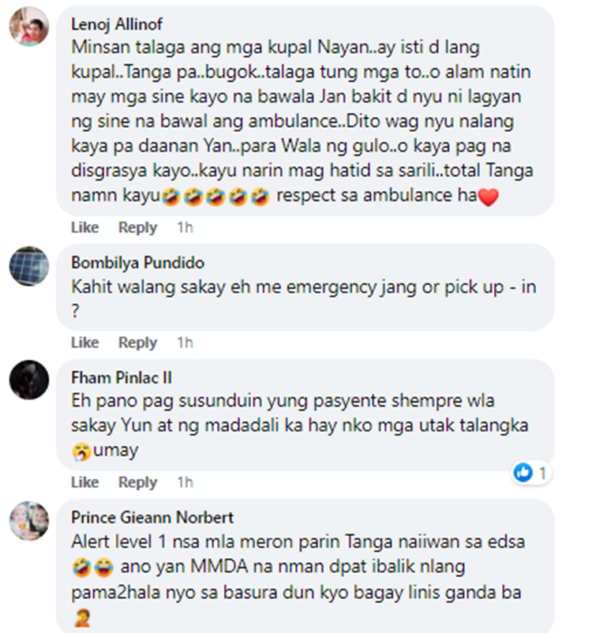Open Bombilya Pundido's profile picture
Viewport: 592px width, 633px height.
pyautogui.click(x=29, y=266)
